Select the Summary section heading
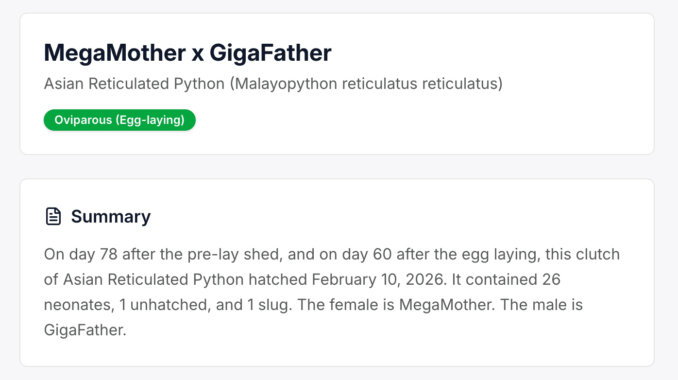 coord(111,216)
